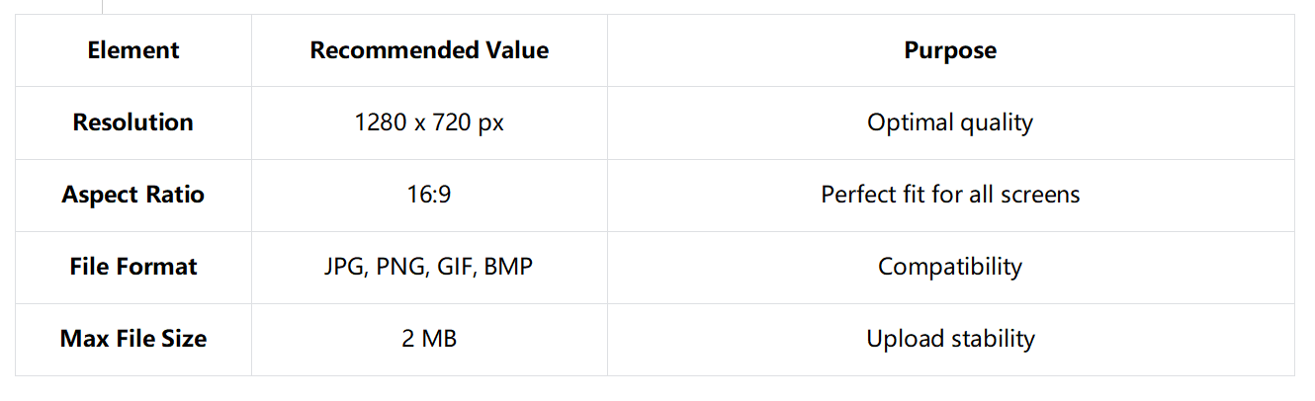Click the Aspect Ratio row label

133,195
